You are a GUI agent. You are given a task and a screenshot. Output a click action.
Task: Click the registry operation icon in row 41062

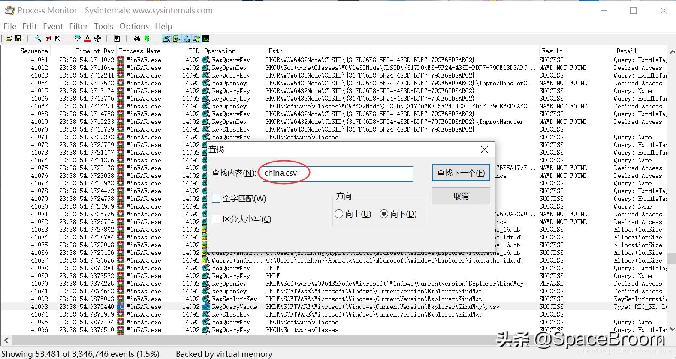coord(206,68)
